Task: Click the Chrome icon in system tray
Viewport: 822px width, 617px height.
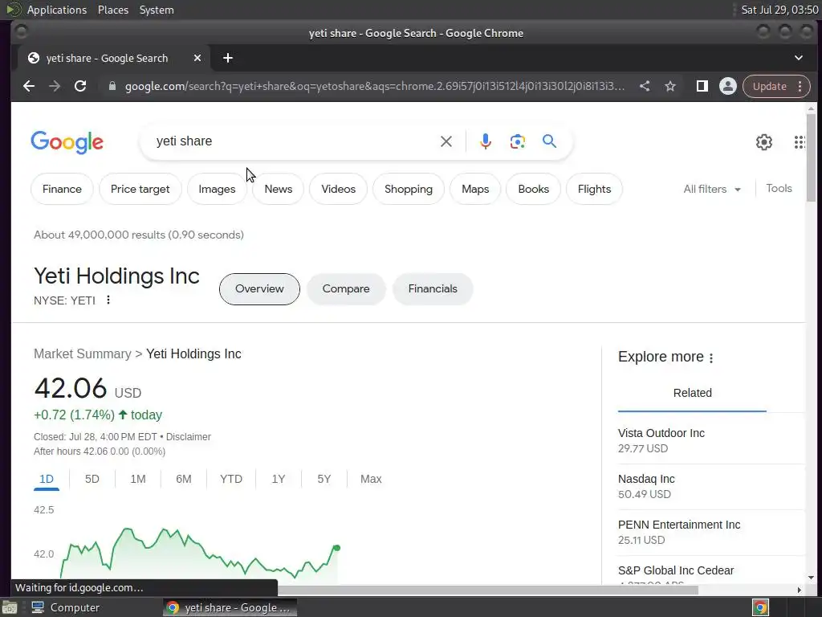Action: tap(760, 607)
